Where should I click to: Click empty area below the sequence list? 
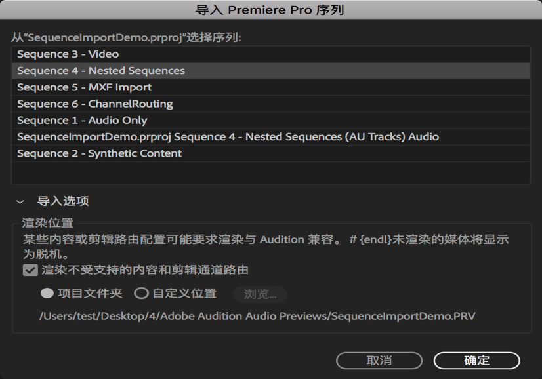(x=270, y=172)
